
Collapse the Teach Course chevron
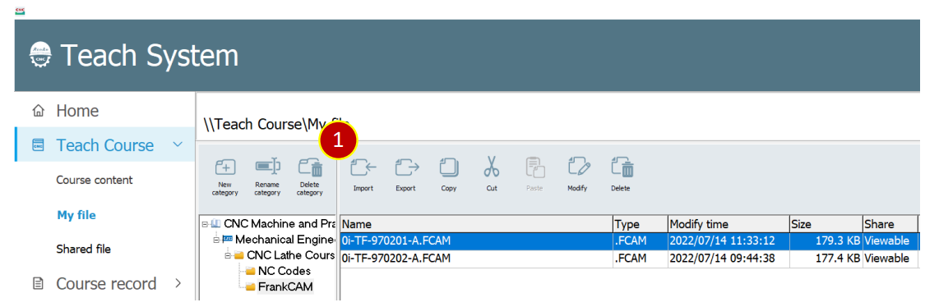point(177,144)
